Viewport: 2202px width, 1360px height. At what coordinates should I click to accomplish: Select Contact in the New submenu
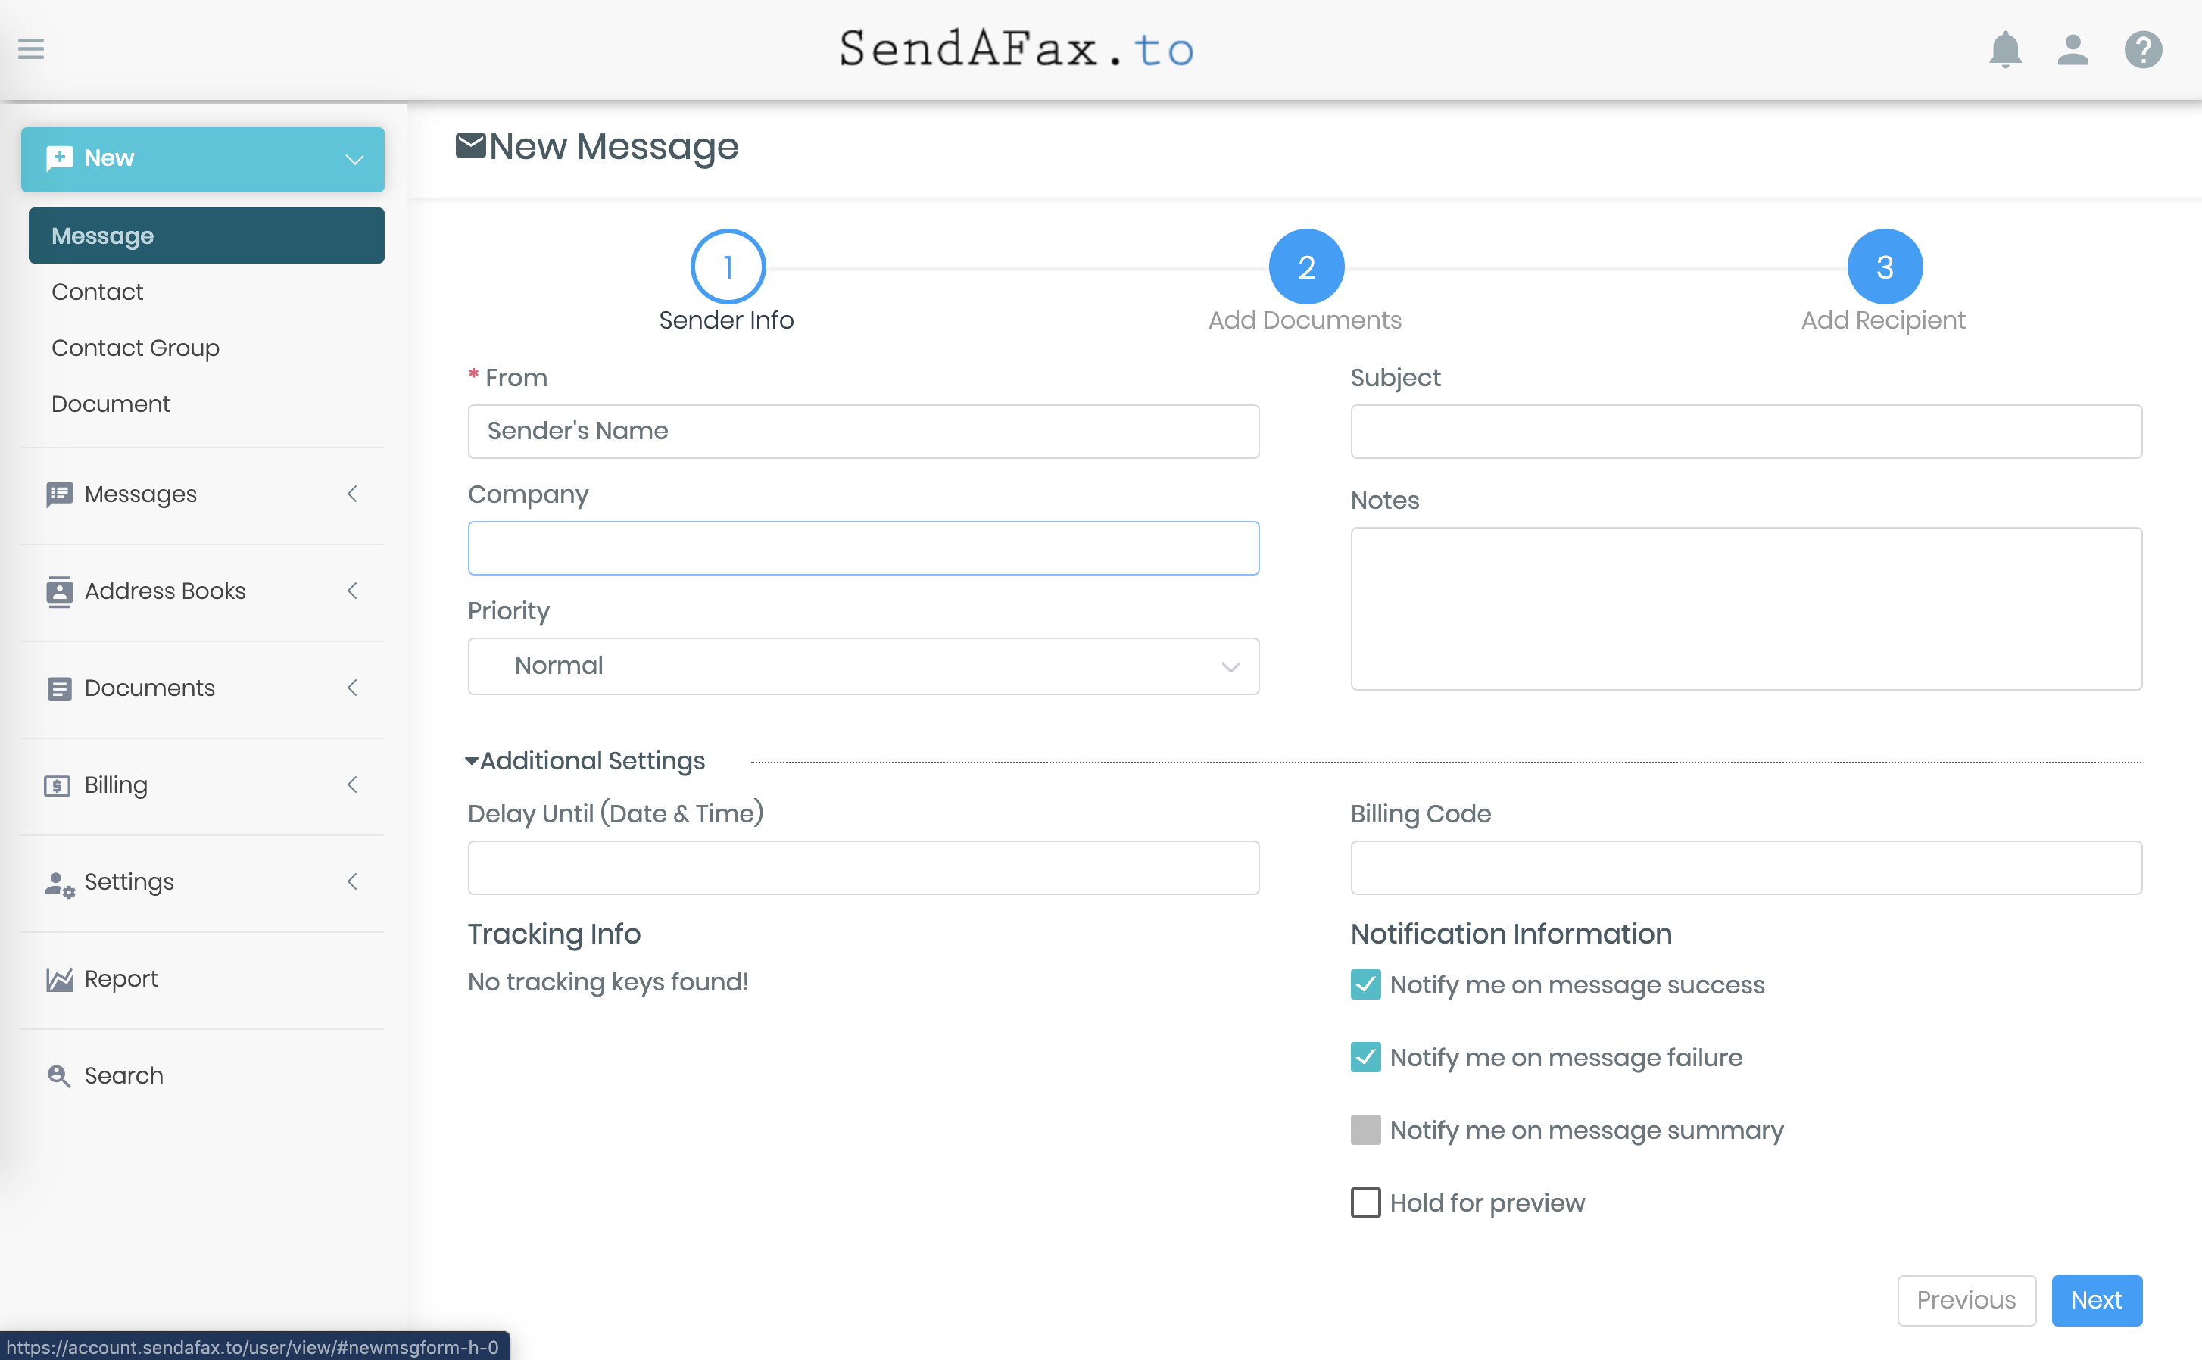[x=97, y=292]
